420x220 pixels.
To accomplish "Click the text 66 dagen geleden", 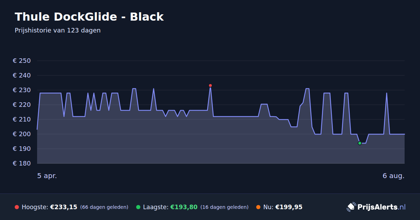I will pos(104,207).
